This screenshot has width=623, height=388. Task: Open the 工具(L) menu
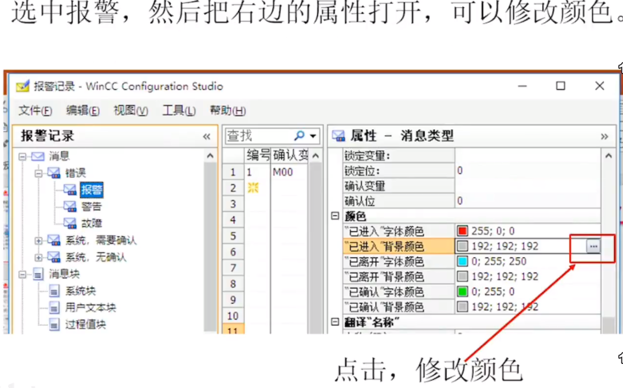coord(179,110)
